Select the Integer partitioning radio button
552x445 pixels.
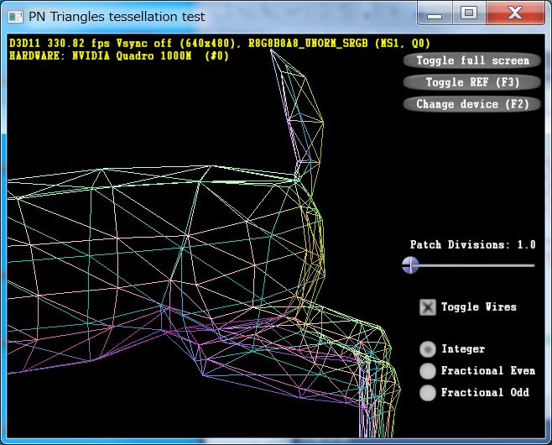[x=428, y=349]
